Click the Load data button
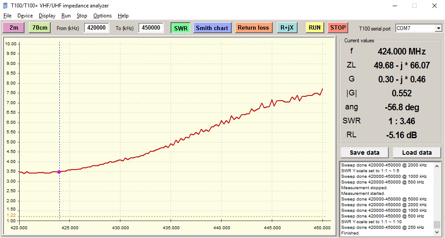445x238 pixels. [417, 153]
